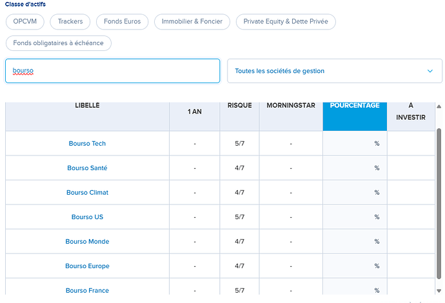Enable Private Equity & Dette Privée filter
The width and height of the screenshot is (445, 303).
(286, 21)
